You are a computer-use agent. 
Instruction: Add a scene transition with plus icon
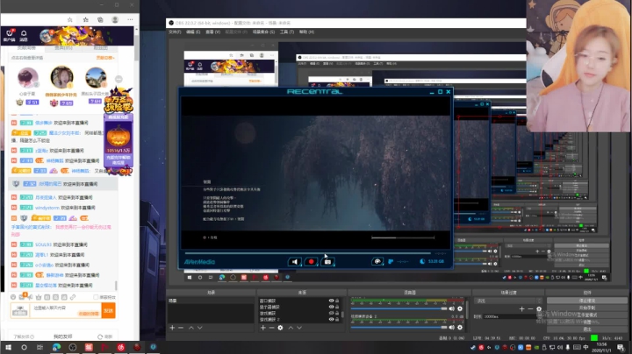[521, 309]
